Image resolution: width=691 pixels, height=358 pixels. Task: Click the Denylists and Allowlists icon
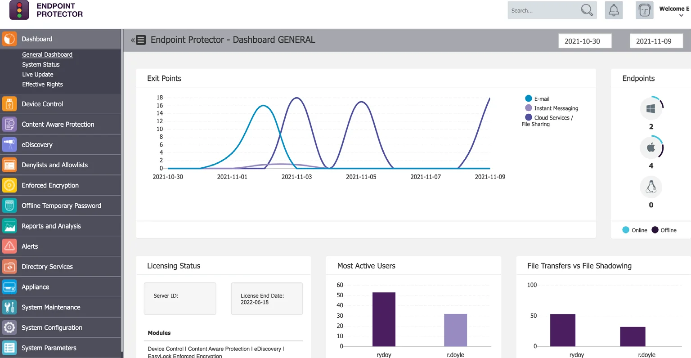9,165
